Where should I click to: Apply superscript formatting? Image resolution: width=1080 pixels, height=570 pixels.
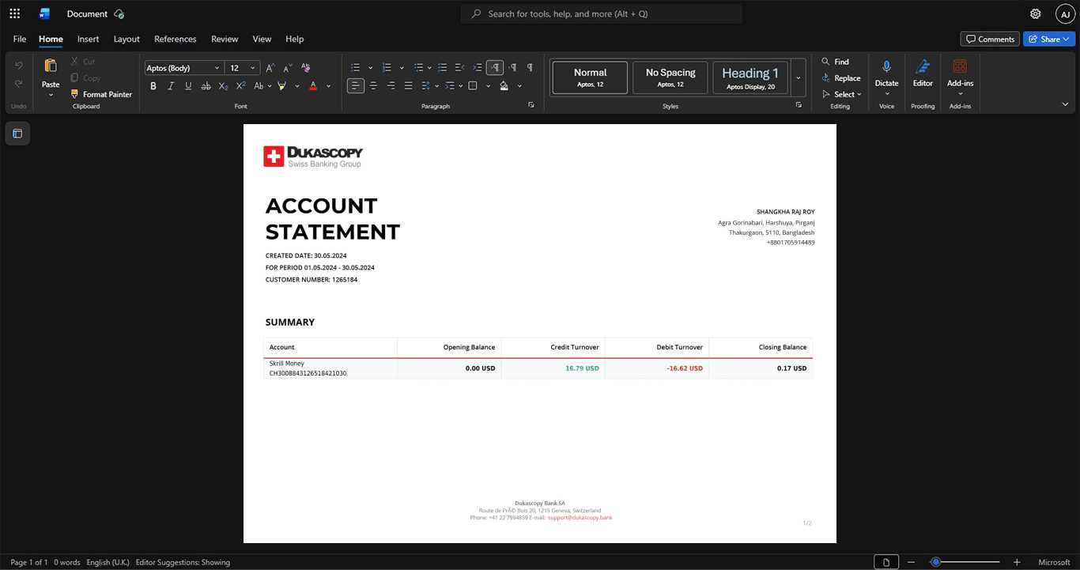click(240, 85)
